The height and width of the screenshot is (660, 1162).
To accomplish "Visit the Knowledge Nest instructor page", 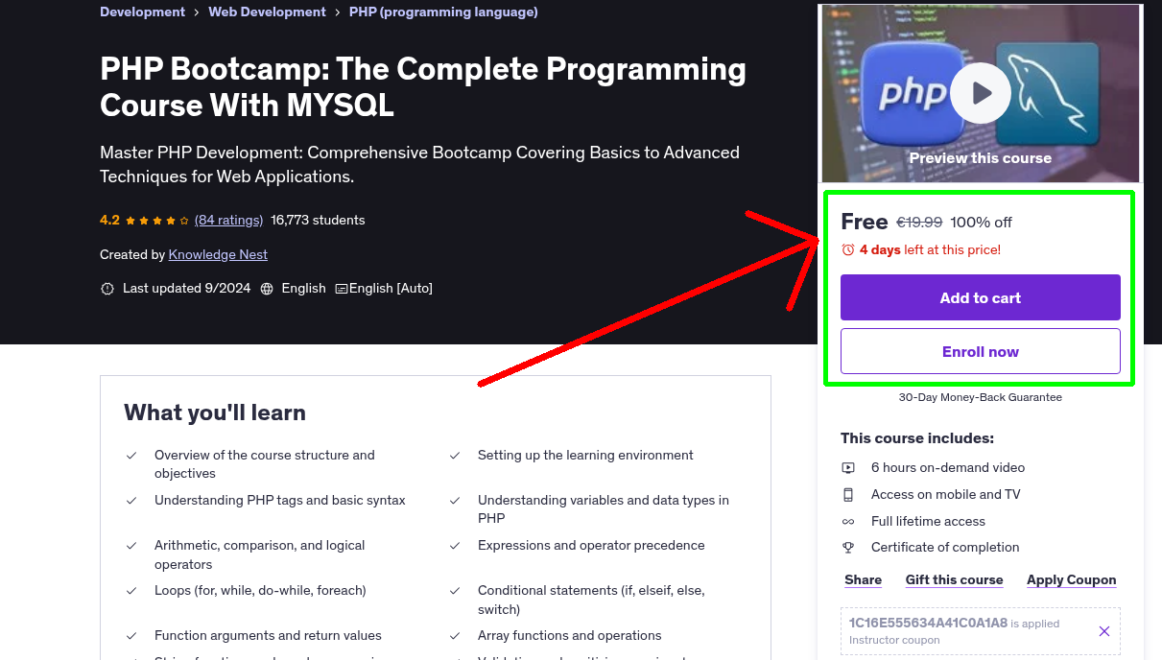I will [x=218, y=254].
